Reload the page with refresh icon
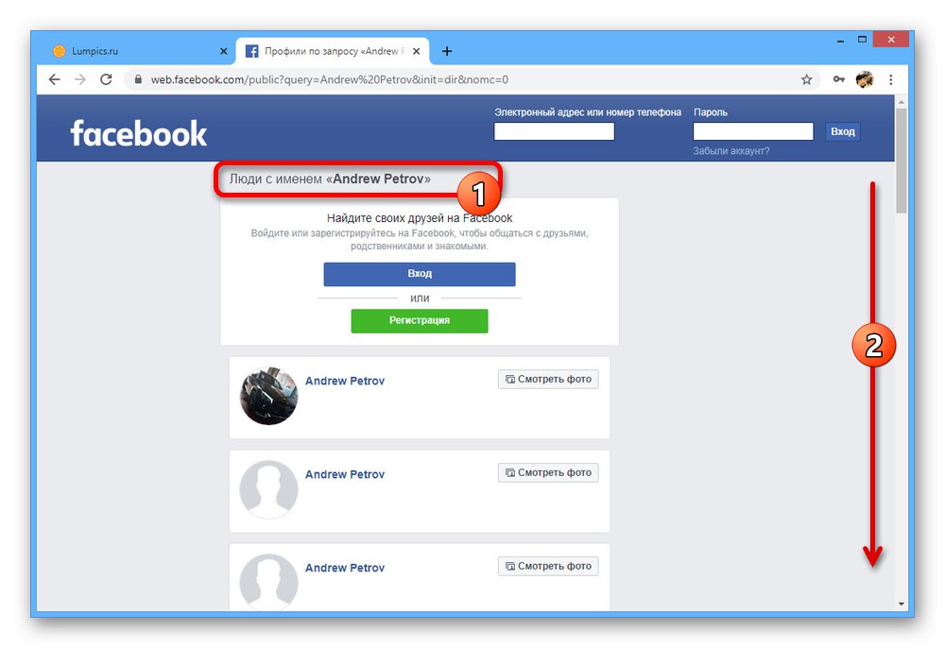Image resolution: width=945 pixels, height=648 pixels. point(106,79)
